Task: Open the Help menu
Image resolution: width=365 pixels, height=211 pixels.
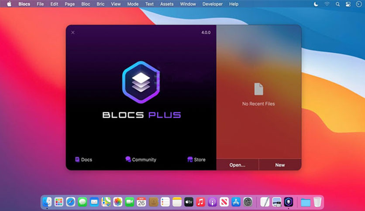Action: coord(234,4)
